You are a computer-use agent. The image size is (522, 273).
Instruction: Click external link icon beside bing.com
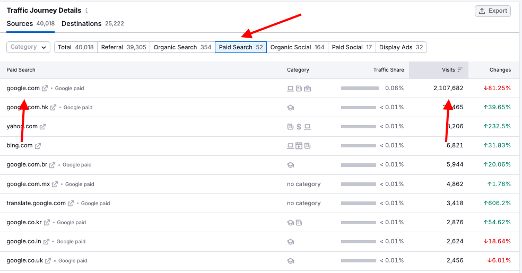pyautogui.click(x=38, y=146)
